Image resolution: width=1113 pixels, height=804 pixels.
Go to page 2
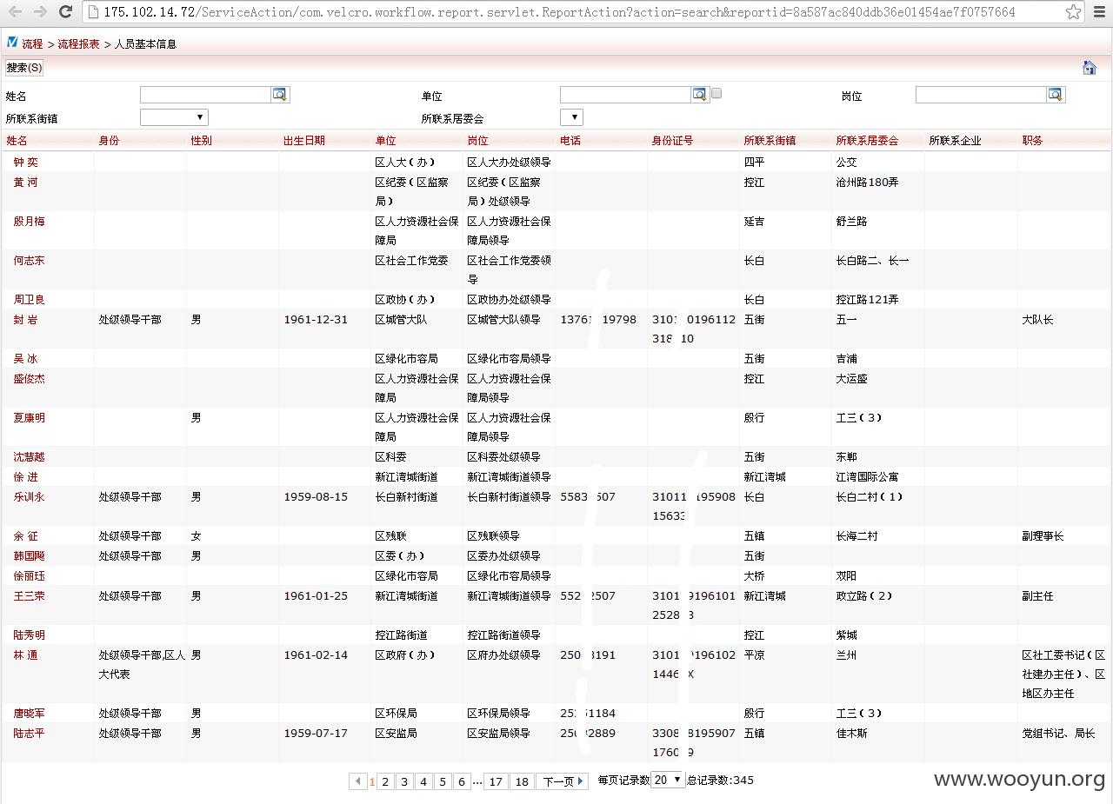[x=385, y=781]
